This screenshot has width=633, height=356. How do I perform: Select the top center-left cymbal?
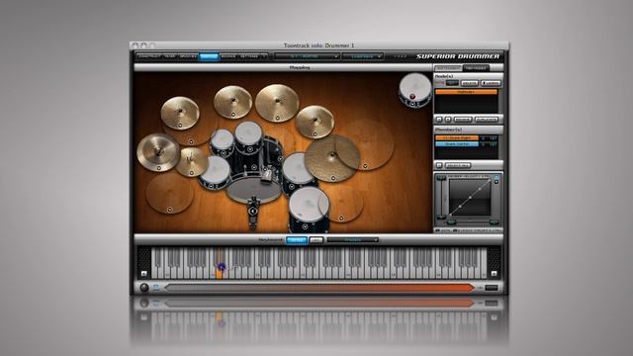(233, 102)
